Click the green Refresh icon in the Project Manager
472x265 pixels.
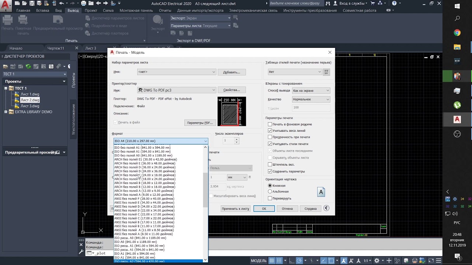(x=28, y=66)
